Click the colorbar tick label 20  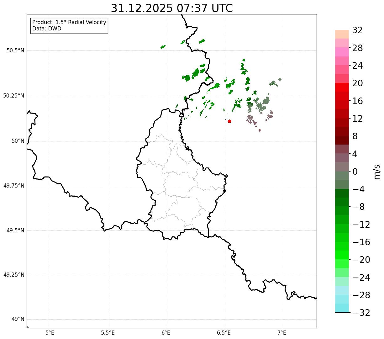click(357, 83)
